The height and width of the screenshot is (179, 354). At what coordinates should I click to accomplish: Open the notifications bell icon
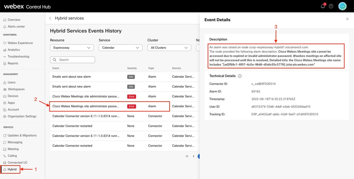pos(323,6)
